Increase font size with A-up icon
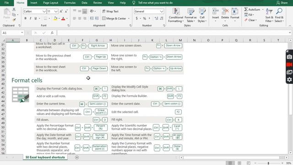 [x=61, y=11]
